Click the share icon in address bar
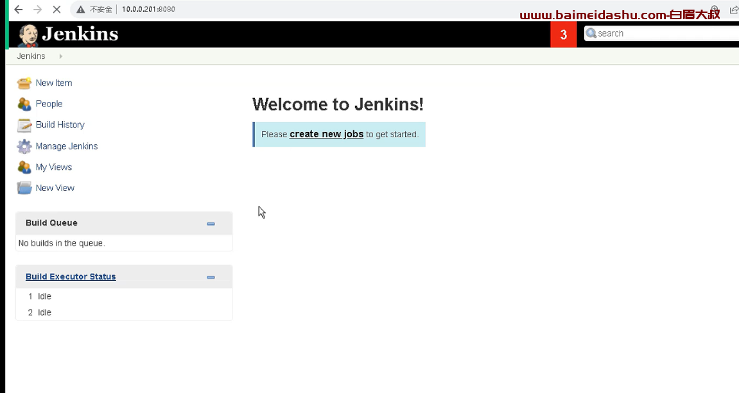The image size is (739, 393). 734,10
